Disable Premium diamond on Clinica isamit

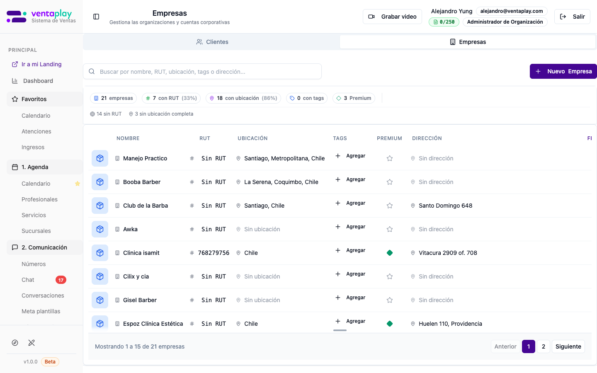click(389, 252)
